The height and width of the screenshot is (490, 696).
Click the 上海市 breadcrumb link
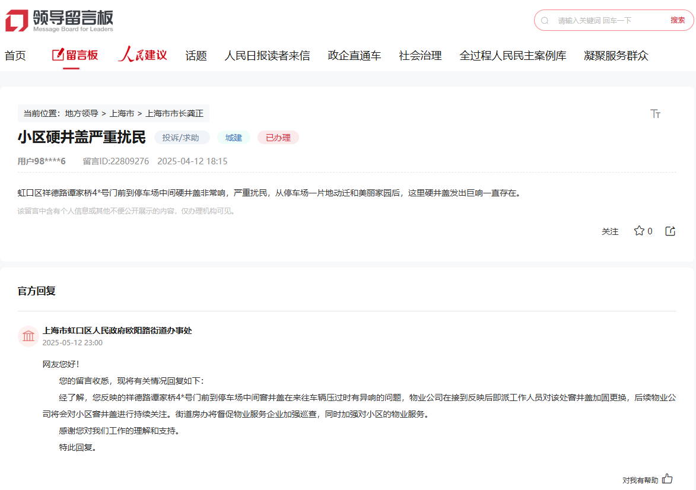coord(122,113)
